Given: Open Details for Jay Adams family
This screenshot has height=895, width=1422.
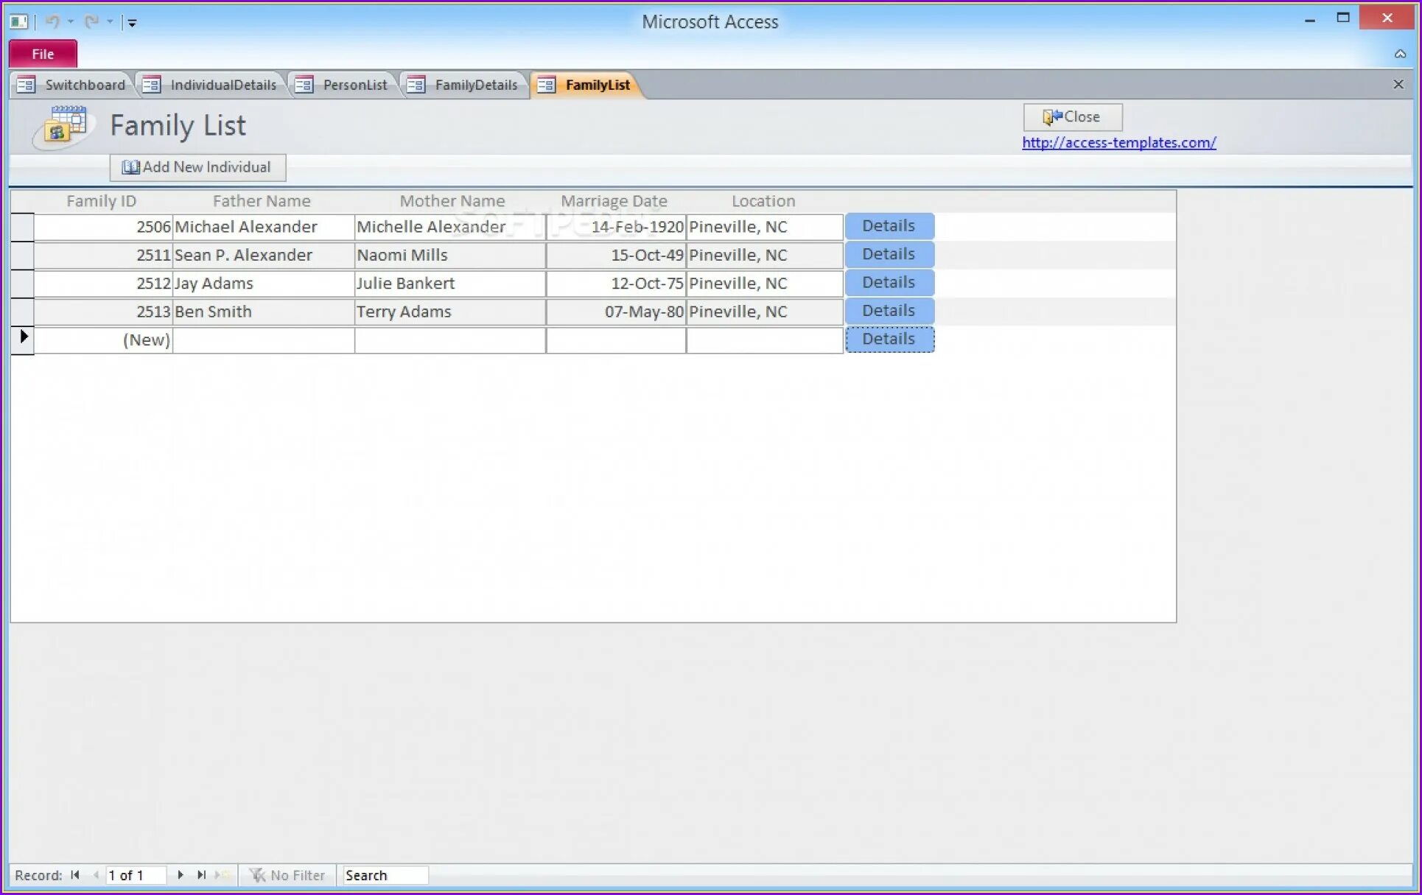Looking at the screenshot, I should tap(889, 282).
